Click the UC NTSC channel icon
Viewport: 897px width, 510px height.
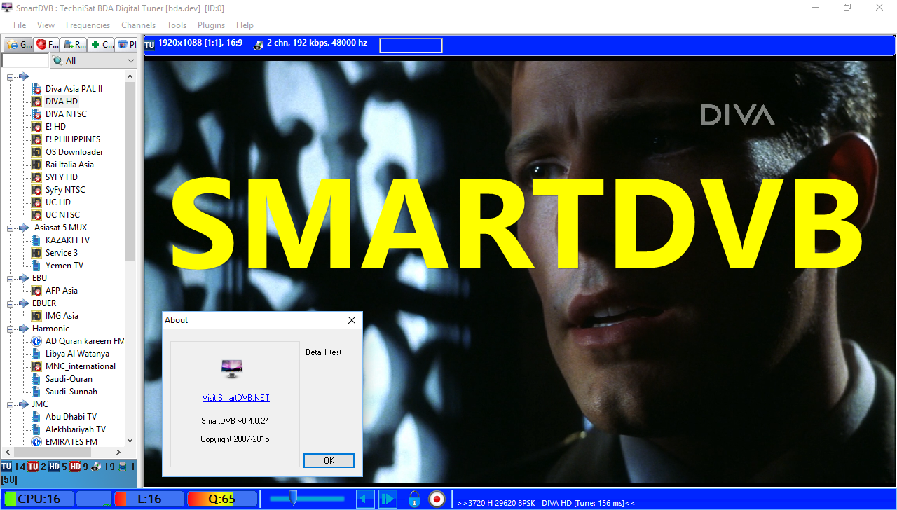coord(36,215)
